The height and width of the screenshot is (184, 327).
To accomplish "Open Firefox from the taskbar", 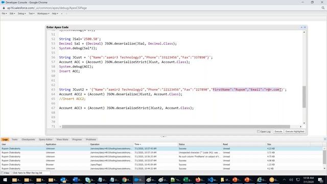I will click(199, 179).
